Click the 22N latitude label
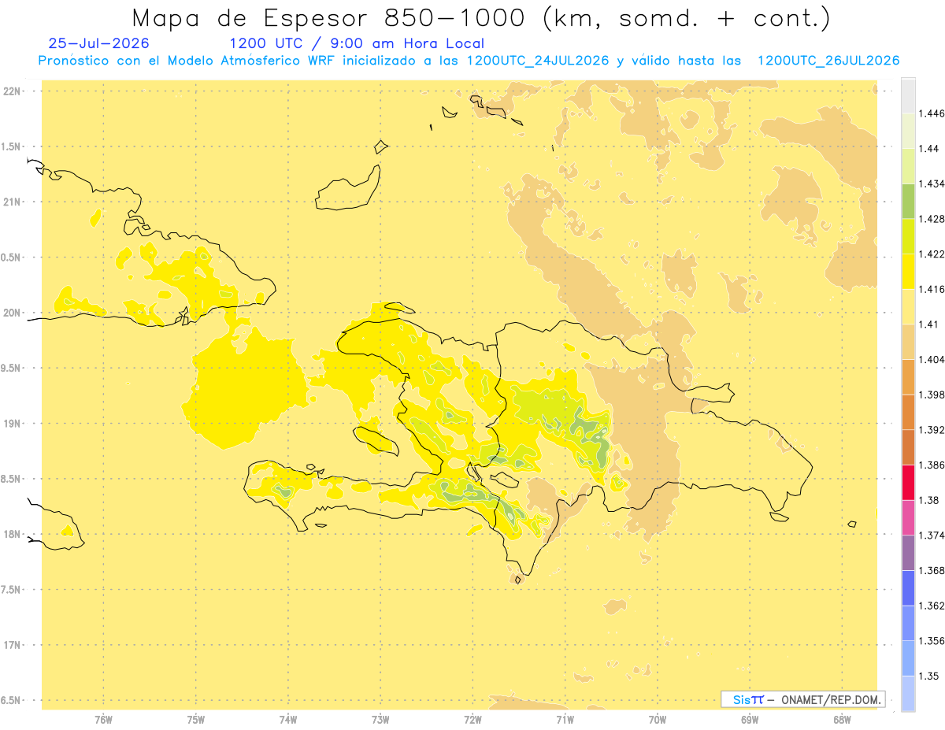 (x=11, y=91)
